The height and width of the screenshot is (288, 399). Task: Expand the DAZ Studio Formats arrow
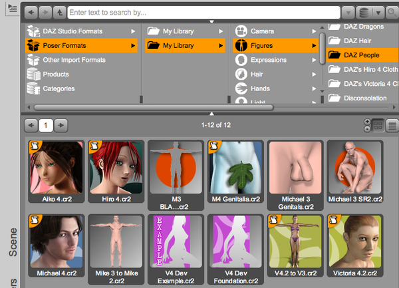[133, 31]
